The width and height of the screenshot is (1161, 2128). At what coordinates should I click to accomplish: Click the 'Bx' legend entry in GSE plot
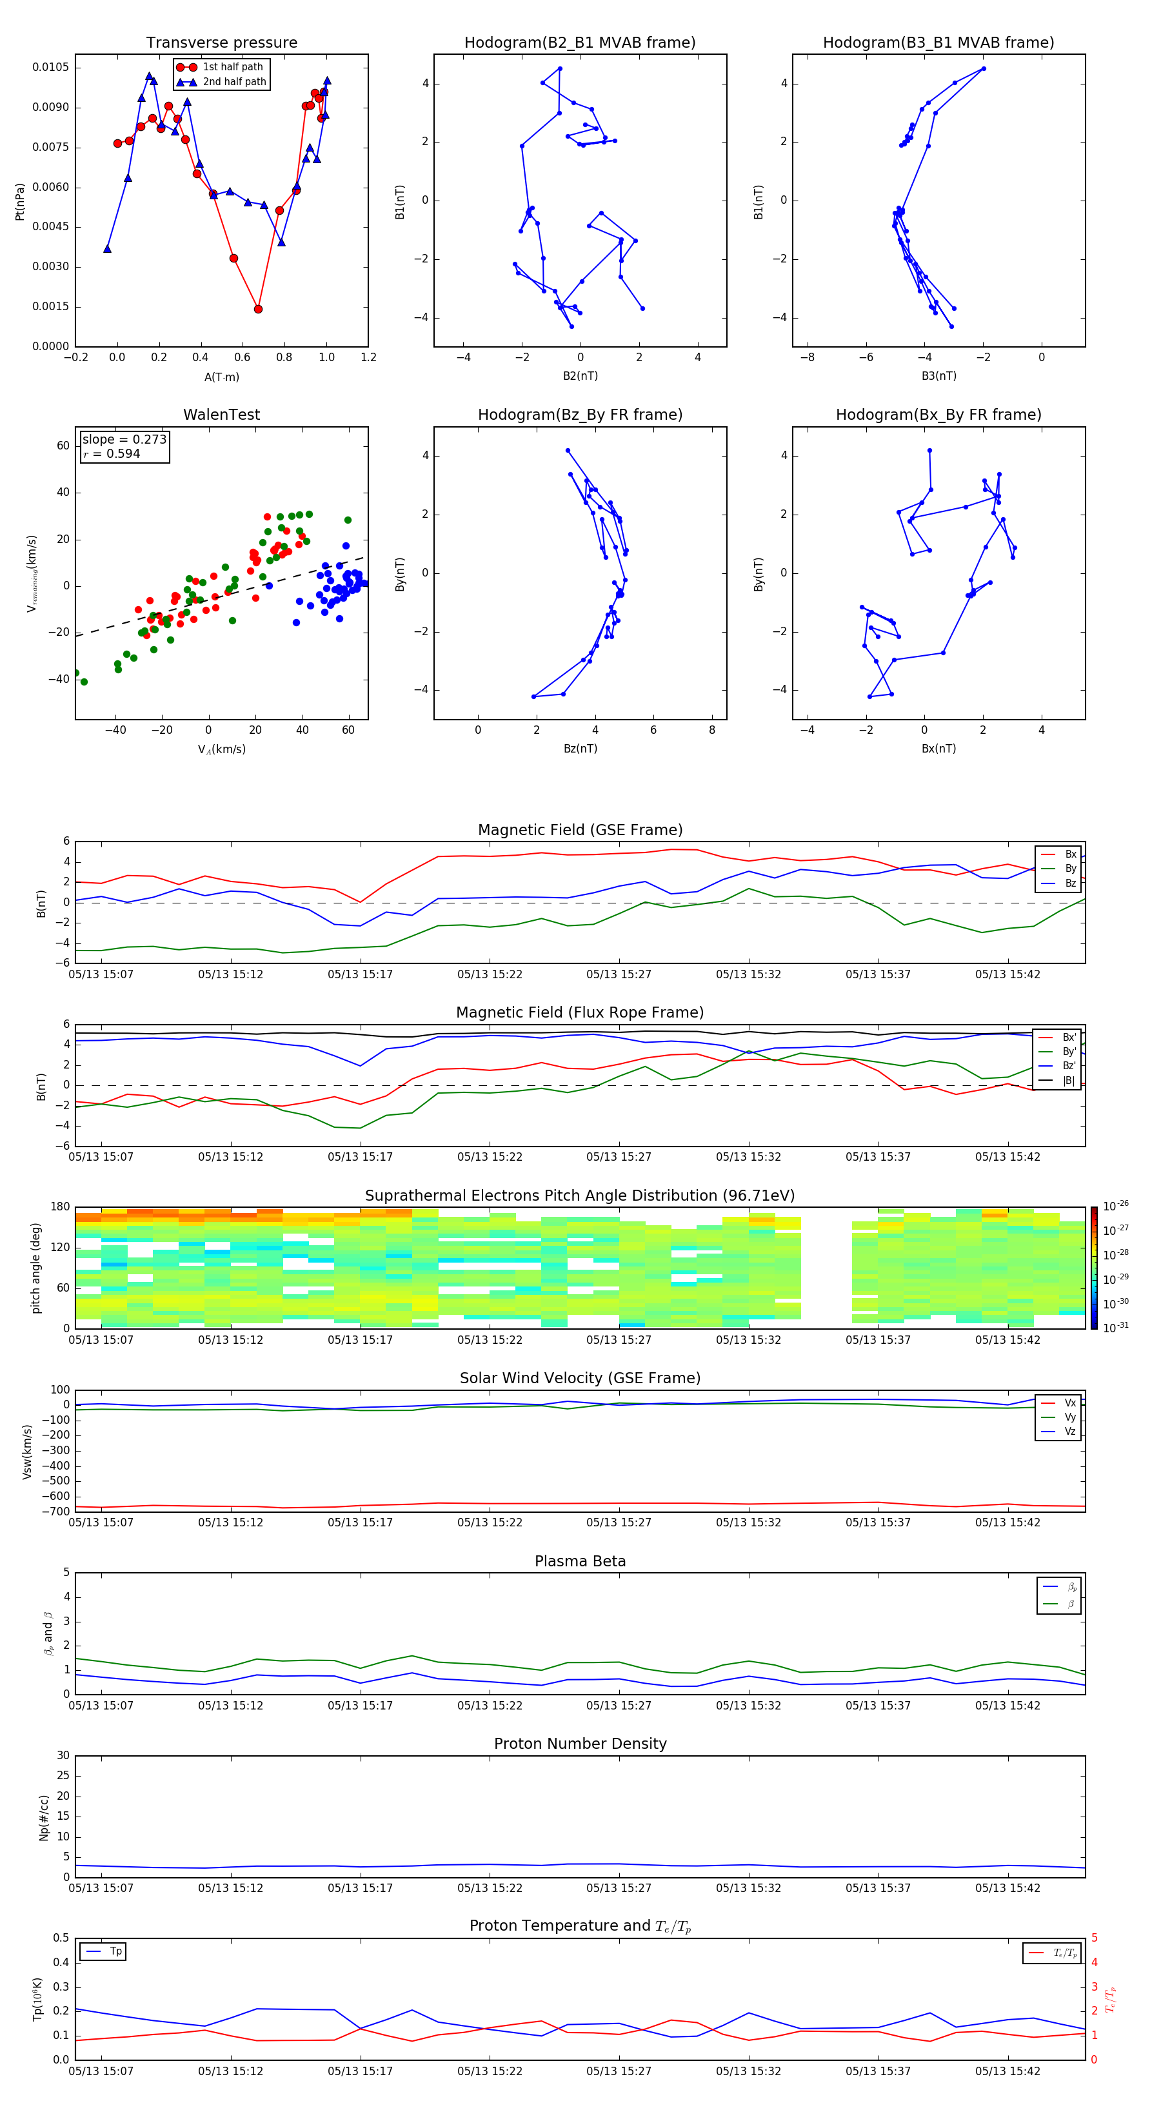click(x=1058, y=854)
